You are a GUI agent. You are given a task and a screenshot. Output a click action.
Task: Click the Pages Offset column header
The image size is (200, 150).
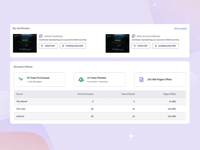[x=169, y=94]
